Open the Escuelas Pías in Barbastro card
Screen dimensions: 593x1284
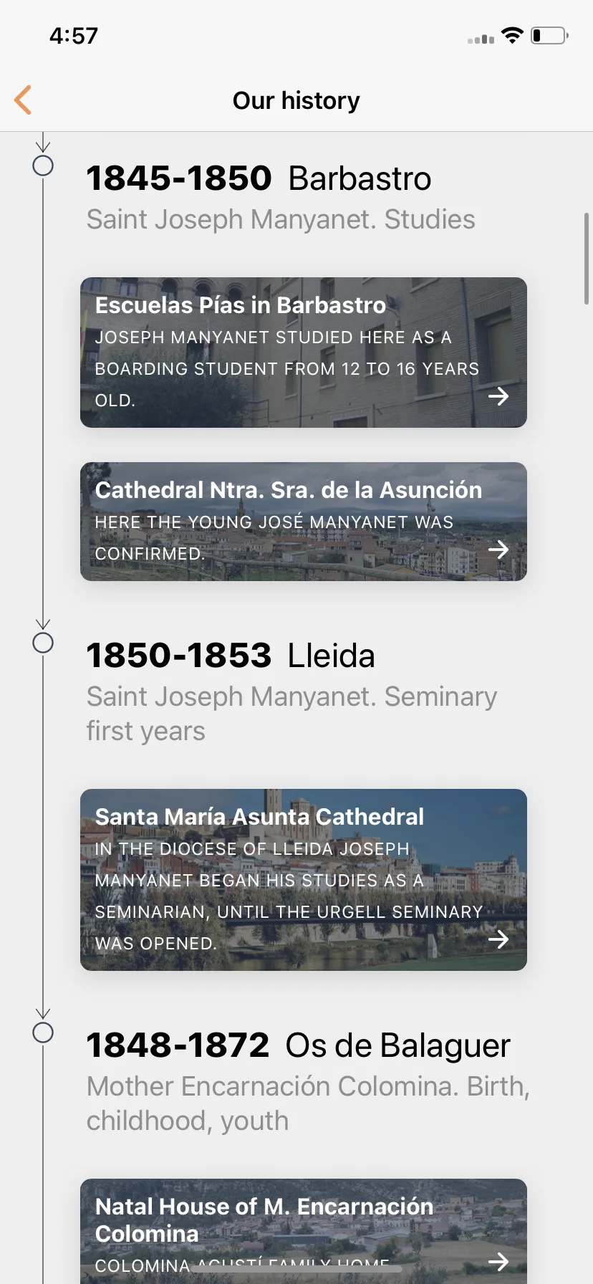[x=304, y=353]
